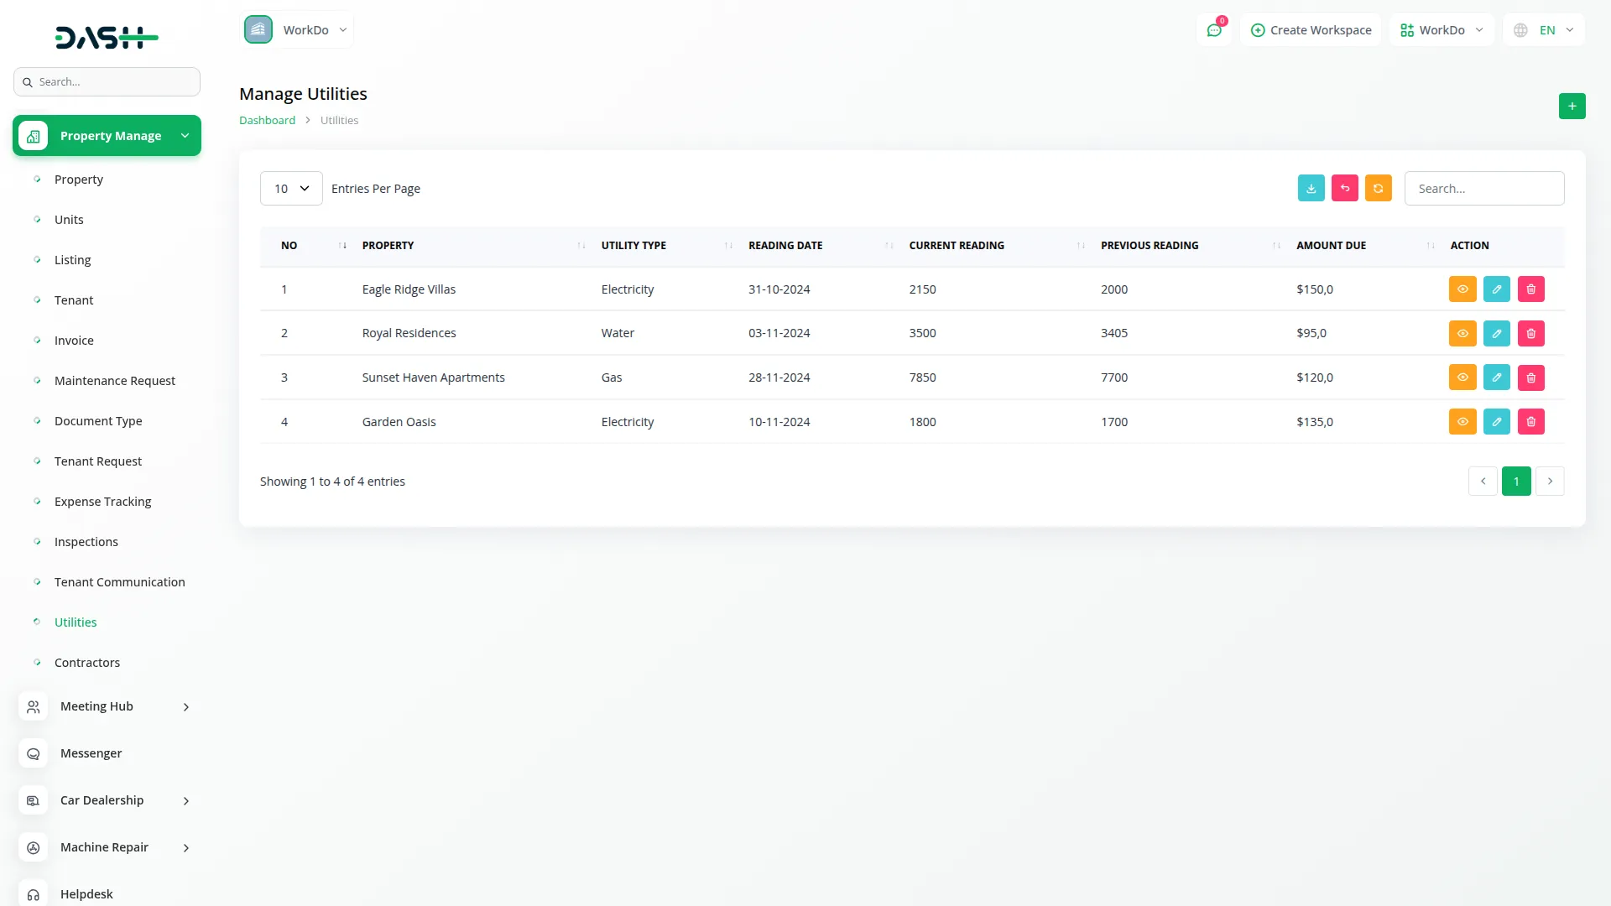1611x906 pixels.
Task: View Eagle Ridge Villas utility details
Action: point(1462,289)
